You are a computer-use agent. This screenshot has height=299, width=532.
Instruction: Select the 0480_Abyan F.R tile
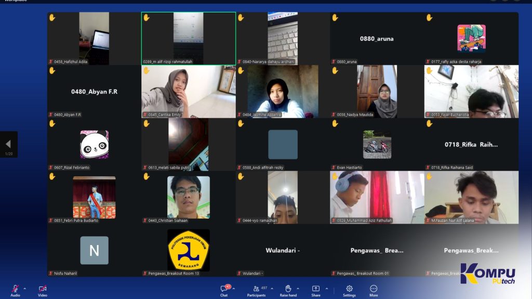(95, 91)
